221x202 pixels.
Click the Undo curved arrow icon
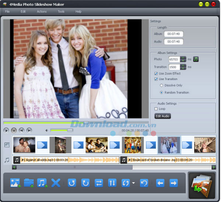144,183
